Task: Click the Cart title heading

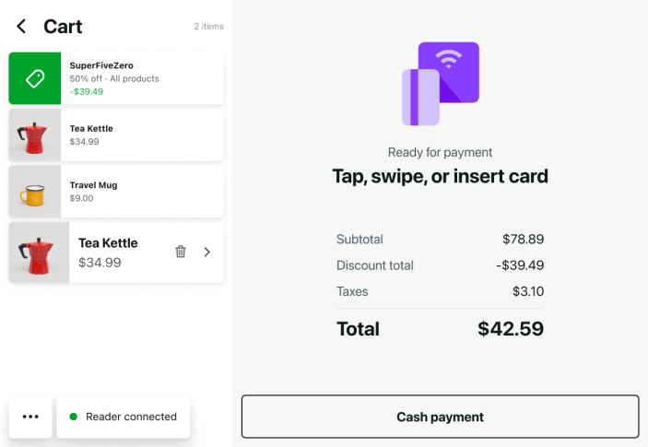Action: coord(63,27)
